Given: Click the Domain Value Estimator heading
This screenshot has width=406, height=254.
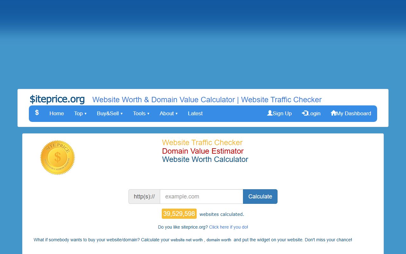Looking at the screenshot, I should (203, 151).
